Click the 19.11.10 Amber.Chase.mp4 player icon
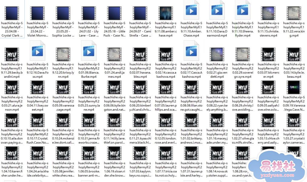The width and height of the screenshot is (307, 182). pyautogui.click(x=191, y=10)
